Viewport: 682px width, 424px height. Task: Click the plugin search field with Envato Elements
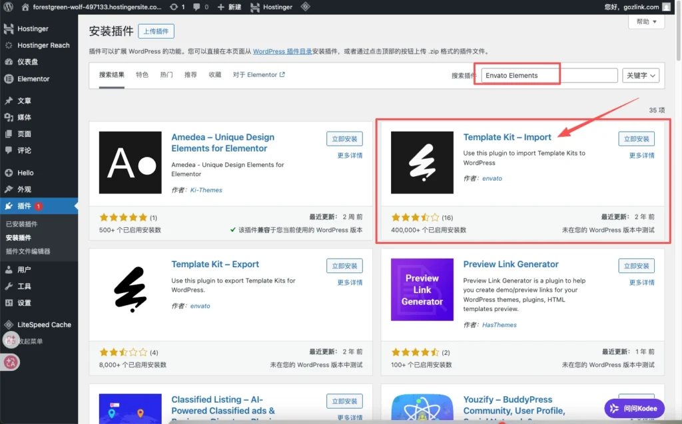[549, 75]
